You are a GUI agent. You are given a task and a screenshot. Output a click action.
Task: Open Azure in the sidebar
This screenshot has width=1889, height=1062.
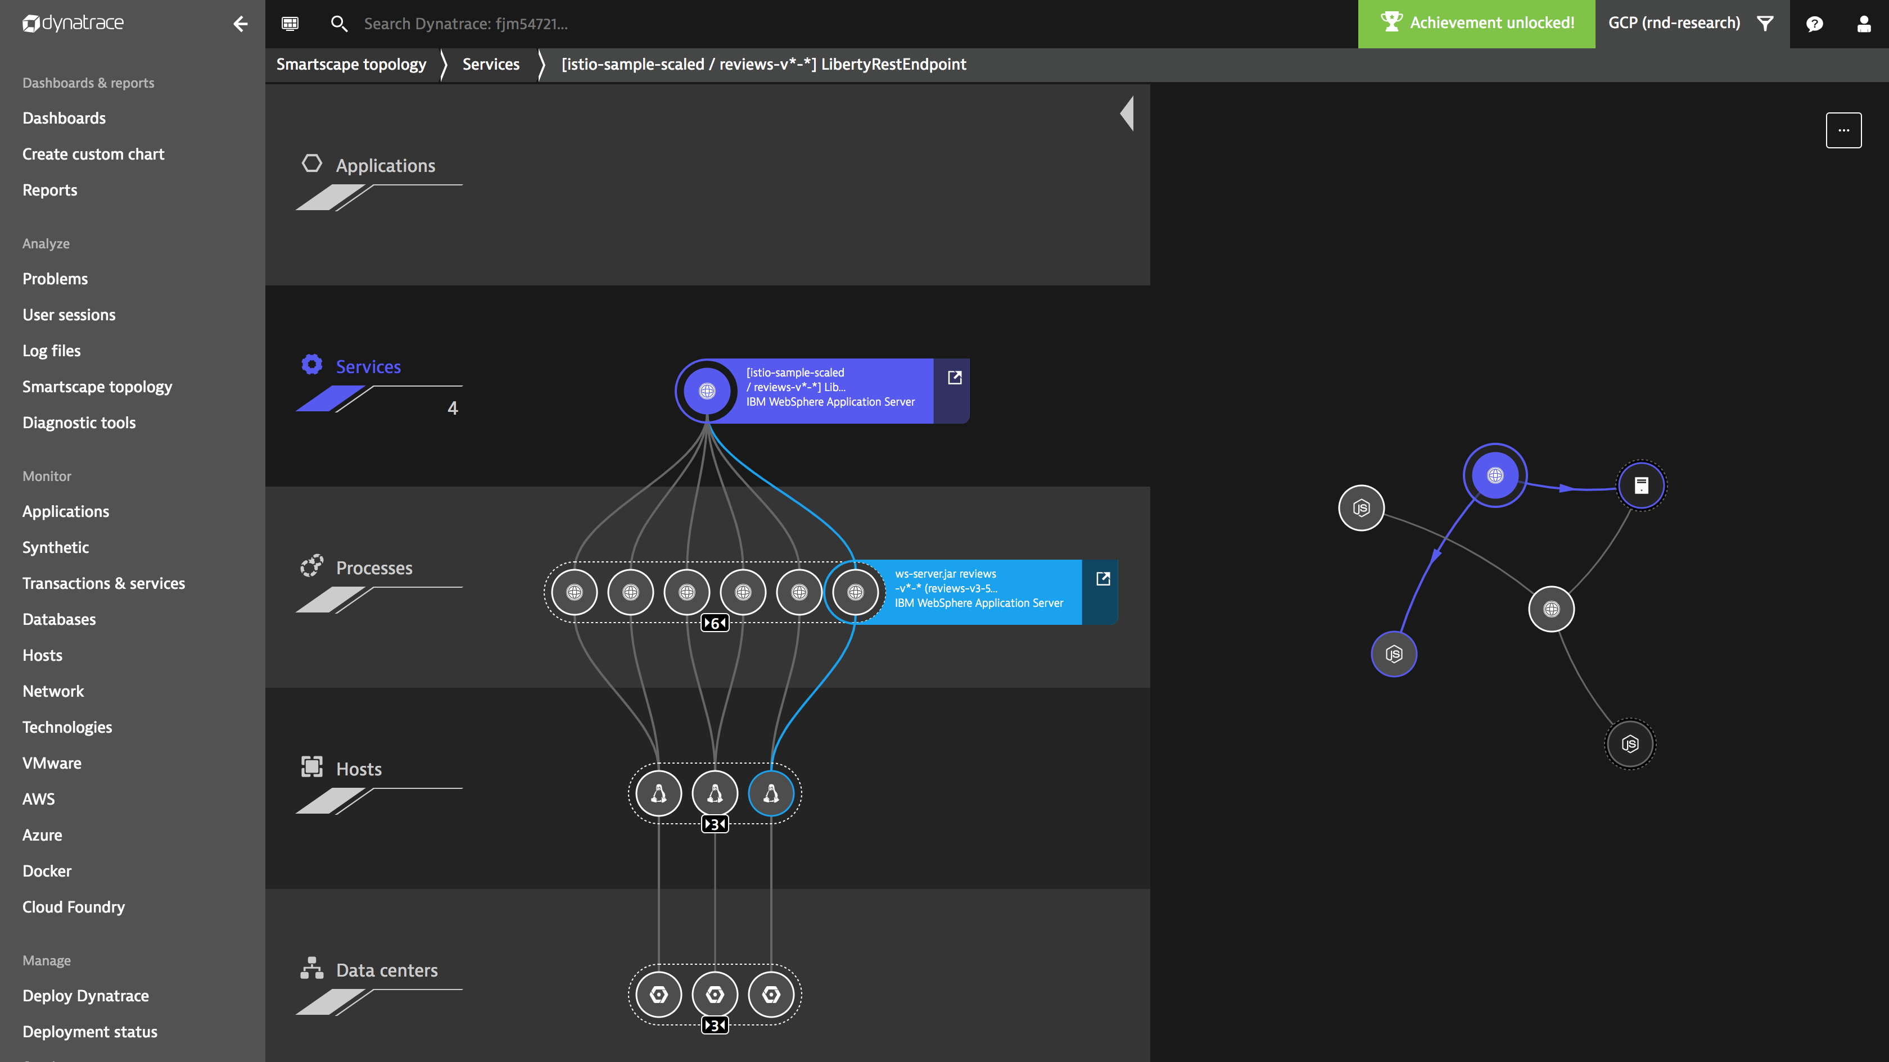click(43, 835)
